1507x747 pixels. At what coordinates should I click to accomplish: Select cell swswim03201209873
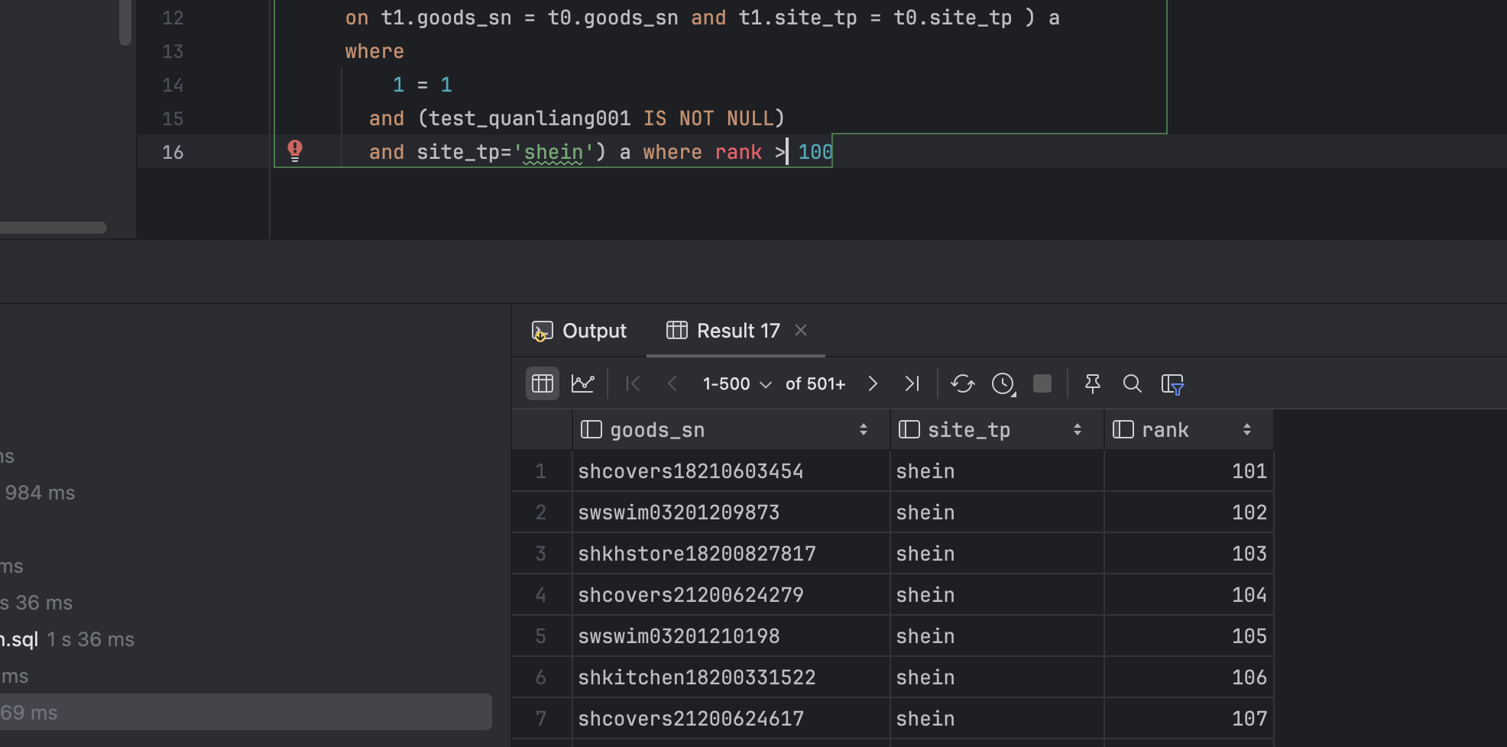731,513
